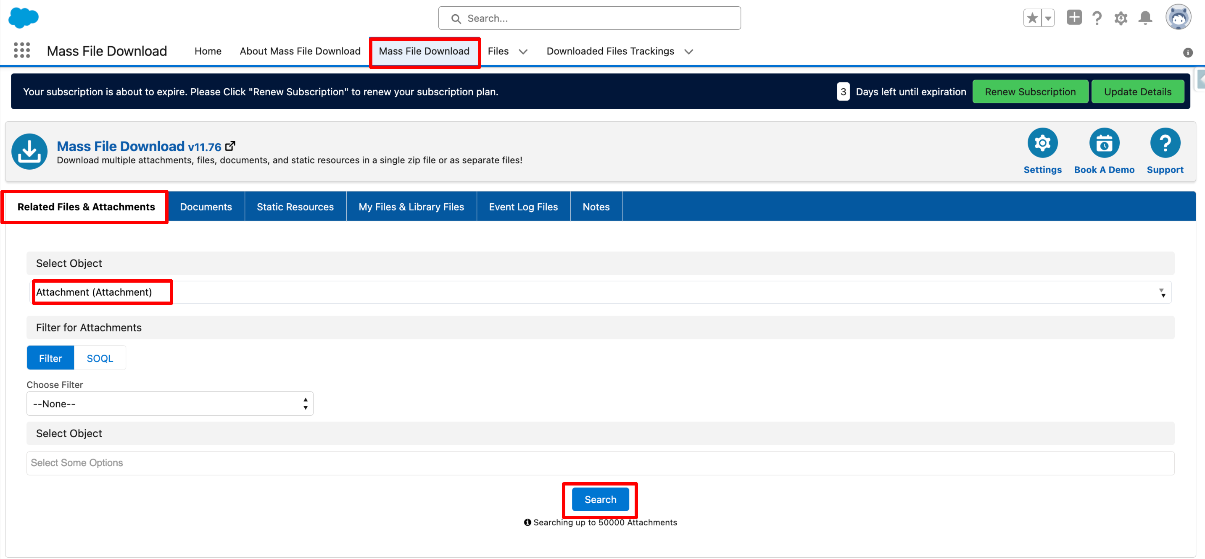Open Salesforce Help question mark icon
Viewport: 1205px width, 559px height.
click(x=1097, y=18)
